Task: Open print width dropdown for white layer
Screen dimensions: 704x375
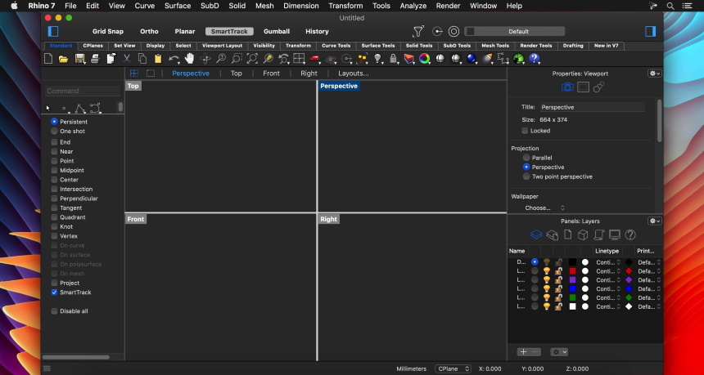Action: pos(649,306)
